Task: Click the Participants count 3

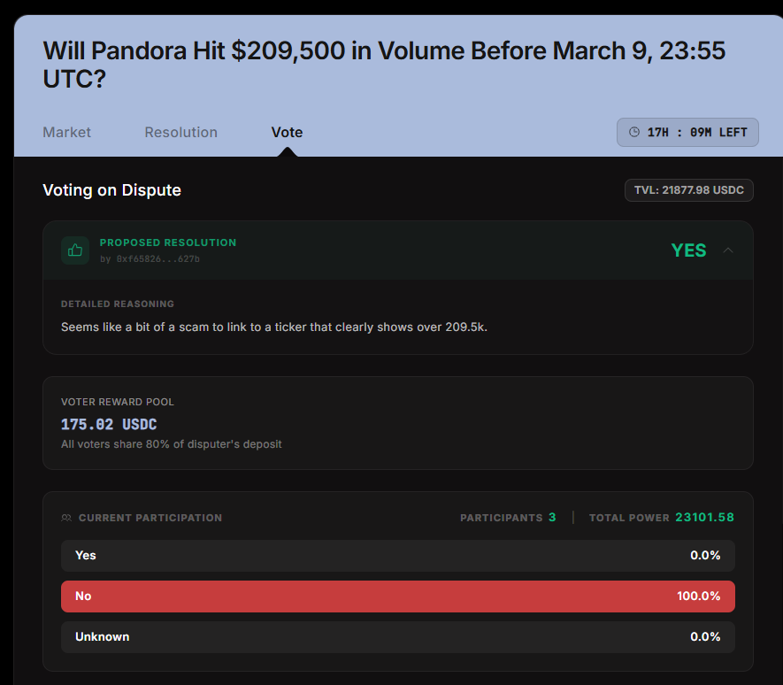Action: coord(552,518)
